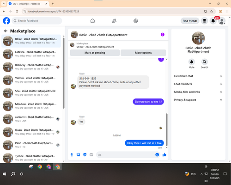
Task: Open the Sha conversation
Action: 31,93
